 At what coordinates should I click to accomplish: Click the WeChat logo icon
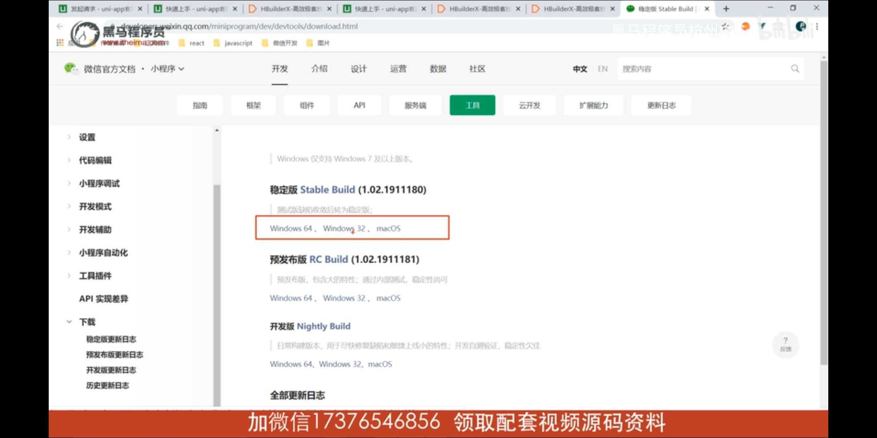70,68
